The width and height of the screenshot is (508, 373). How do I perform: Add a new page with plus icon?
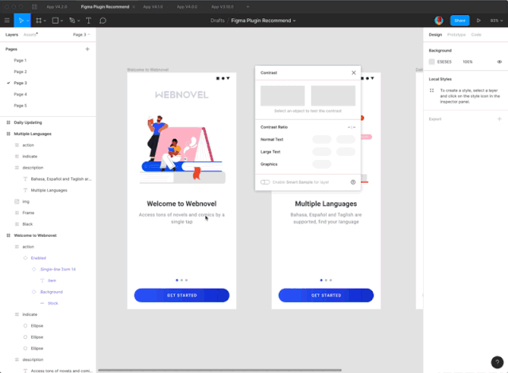point(87,49)
